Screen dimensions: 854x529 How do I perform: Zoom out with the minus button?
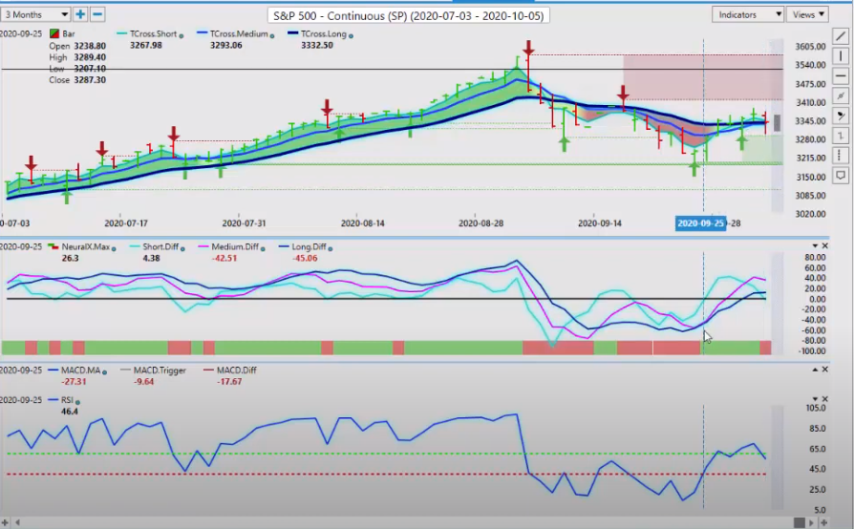tap(97, 14)
